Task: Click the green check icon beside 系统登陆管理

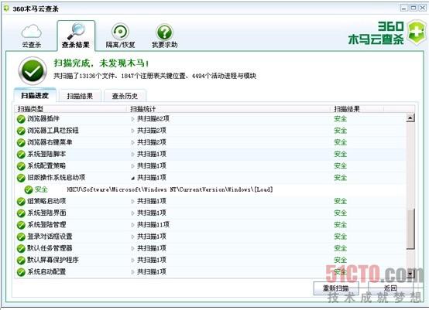Action: point(21,225)
